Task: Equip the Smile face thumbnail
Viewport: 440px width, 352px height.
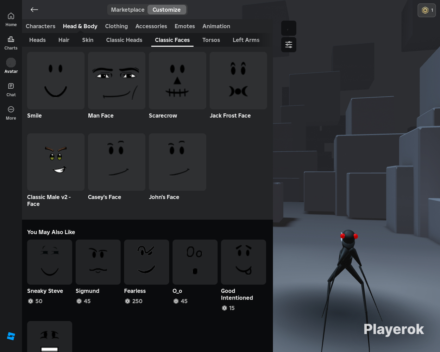Action: pos(56,81)
